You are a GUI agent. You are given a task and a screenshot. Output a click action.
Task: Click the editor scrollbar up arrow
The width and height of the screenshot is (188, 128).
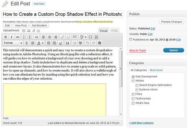point(121,49)
